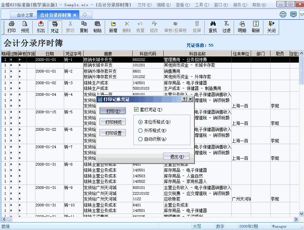Click the 科目代码 column header
304x230 pixels.
pos(148,54)
